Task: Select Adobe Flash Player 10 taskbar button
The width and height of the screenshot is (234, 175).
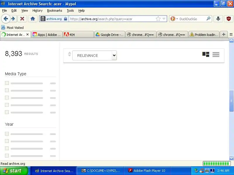Action: [147, 171]
